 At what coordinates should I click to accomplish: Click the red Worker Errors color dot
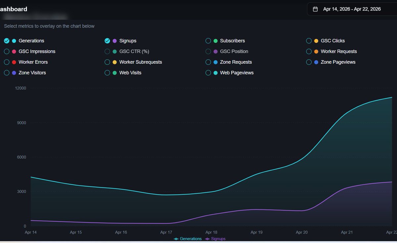14,62
